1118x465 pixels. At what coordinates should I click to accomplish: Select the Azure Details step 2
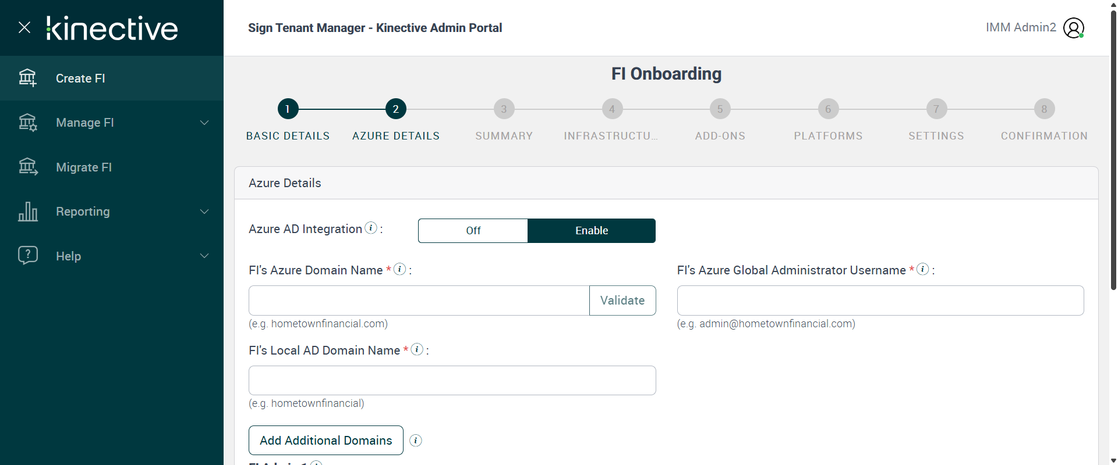(x=396, y=109)
